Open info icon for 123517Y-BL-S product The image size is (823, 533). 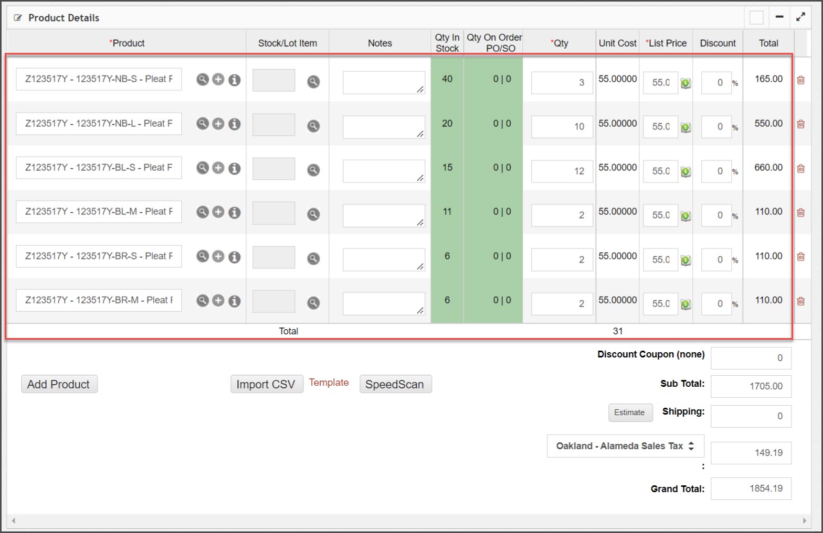(x=235, y=168)
